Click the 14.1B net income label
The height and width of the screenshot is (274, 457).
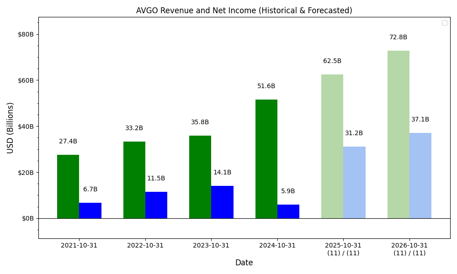[223, 172]
